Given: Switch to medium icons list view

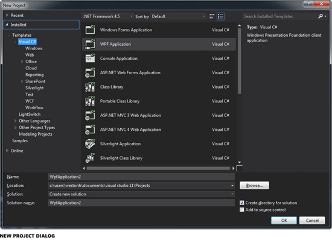Looking at the screenshot, I should [220, 16].
